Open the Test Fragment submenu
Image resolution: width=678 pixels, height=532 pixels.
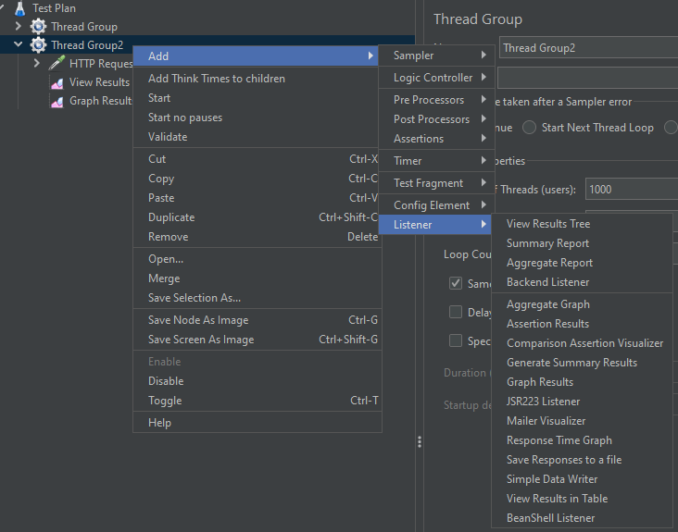(436, 183)
